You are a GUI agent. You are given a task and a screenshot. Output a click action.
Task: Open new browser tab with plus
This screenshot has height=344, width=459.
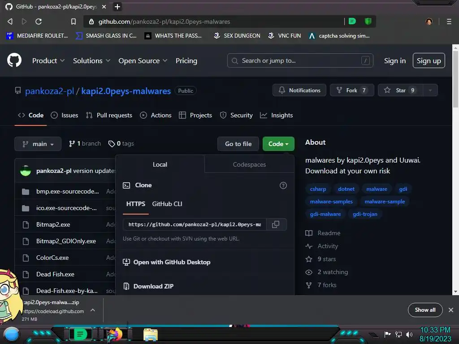point(117,7)
